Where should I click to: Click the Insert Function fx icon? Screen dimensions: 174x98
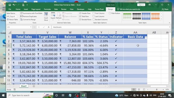[49, 27]
